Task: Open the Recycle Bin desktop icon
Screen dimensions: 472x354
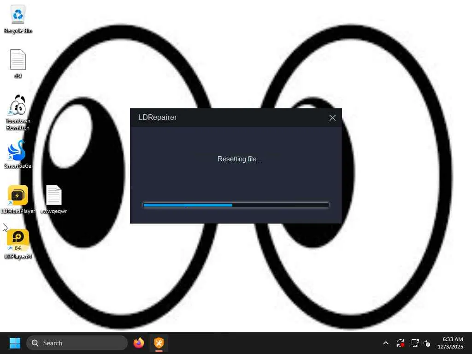Action: pos(18,18)
